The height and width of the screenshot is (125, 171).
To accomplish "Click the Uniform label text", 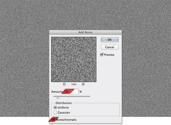I will coord(63,108).
